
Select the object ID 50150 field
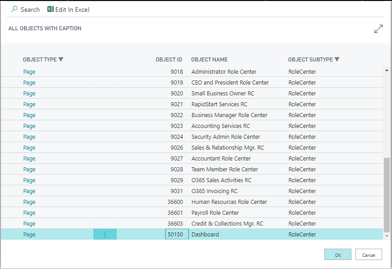pyautogui.click(x=177, y=235)
